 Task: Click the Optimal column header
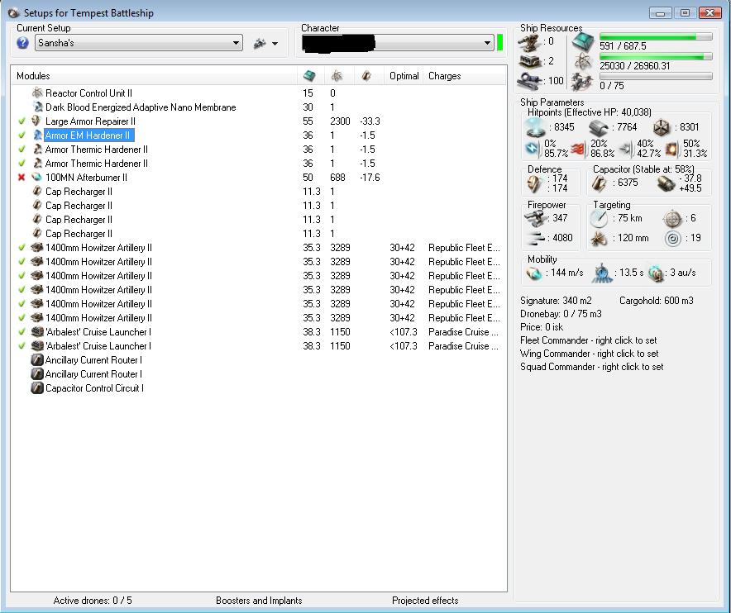click(404, 75)
